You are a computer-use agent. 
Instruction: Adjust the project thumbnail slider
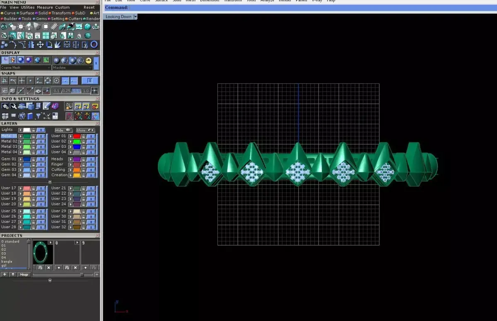[x=82, y=275]
